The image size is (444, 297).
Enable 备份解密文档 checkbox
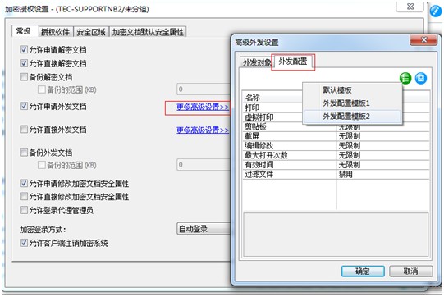[24, 77]
